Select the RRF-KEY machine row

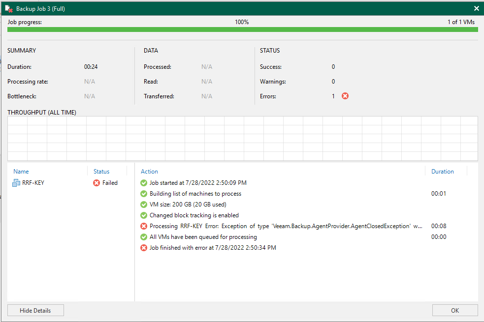tap(33, 183)
